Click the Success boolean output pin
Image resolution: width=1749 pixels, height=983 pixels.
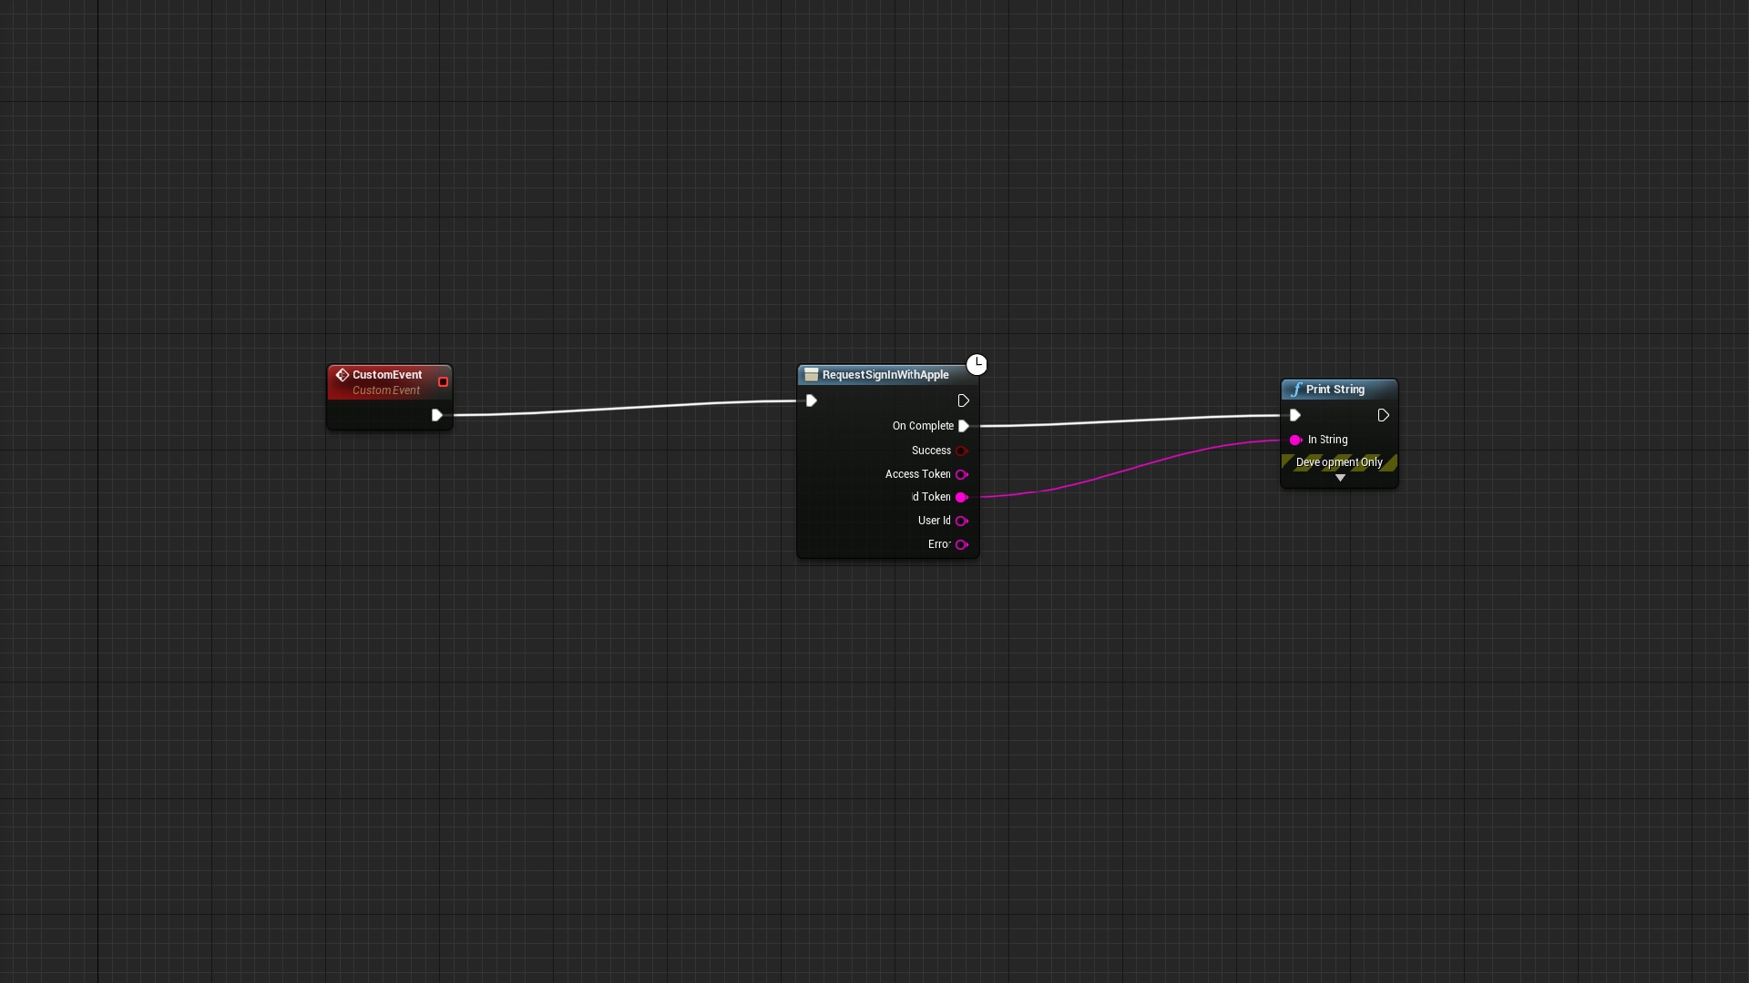click(x=961, y=451)
